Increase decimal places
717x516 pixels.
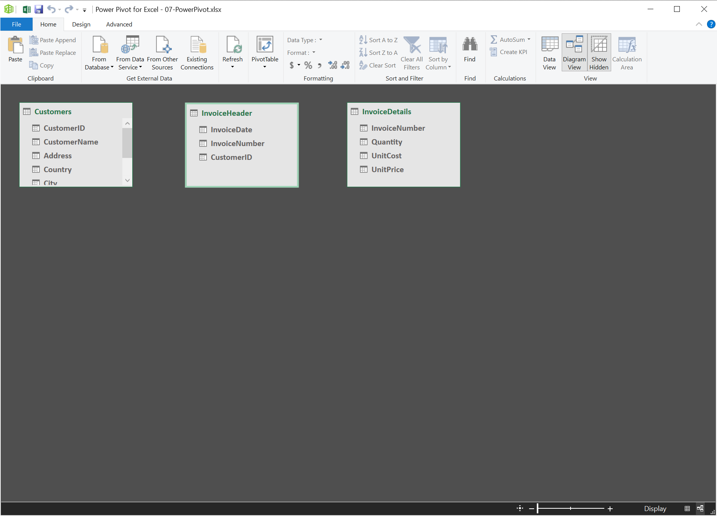[332, 65]
